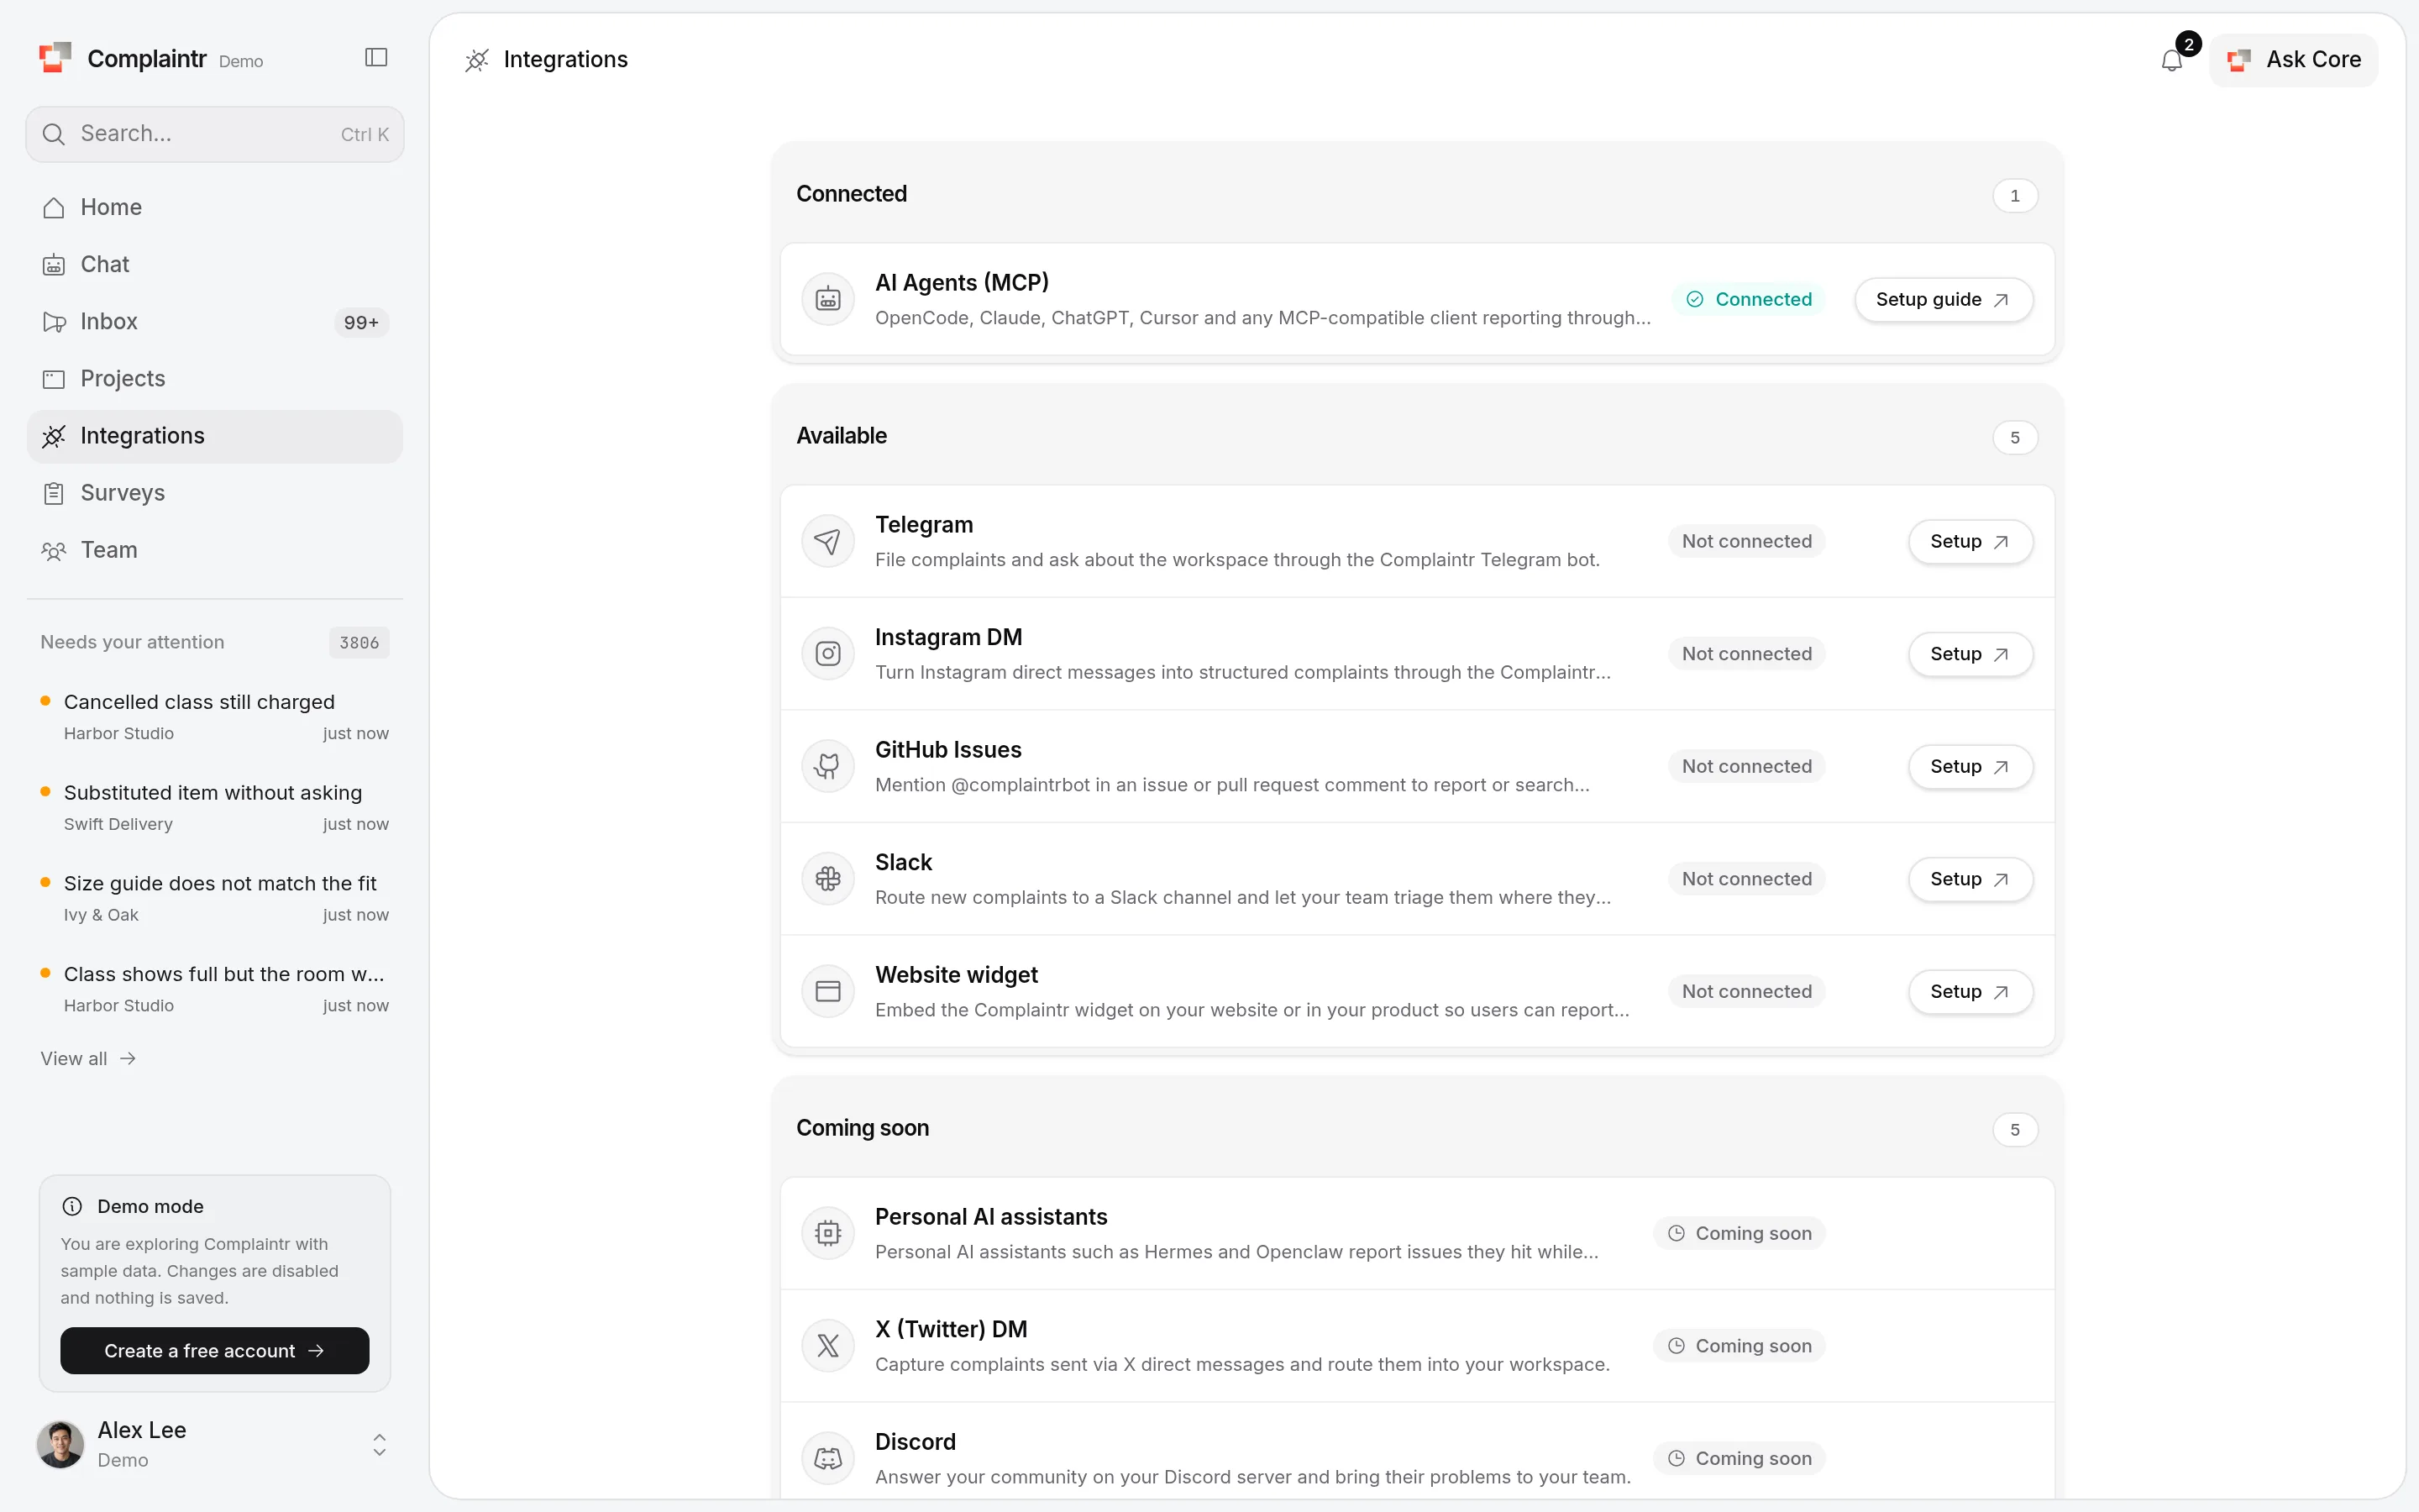Click Setup for Telegram
2419x1512 pixels.
pos(1970,541)
